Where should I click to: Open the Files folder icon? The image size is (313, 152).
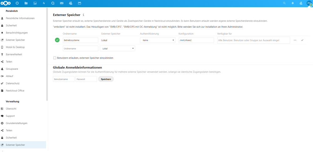pos(26,3)
